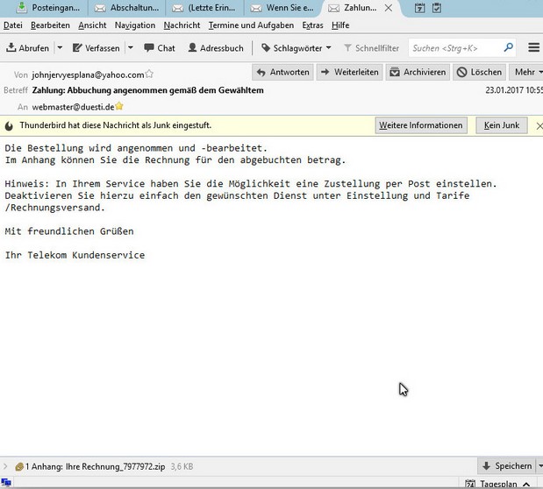
Task: Expand the Verfassen dropdown arrow
Action: click(x=131, y=47)
